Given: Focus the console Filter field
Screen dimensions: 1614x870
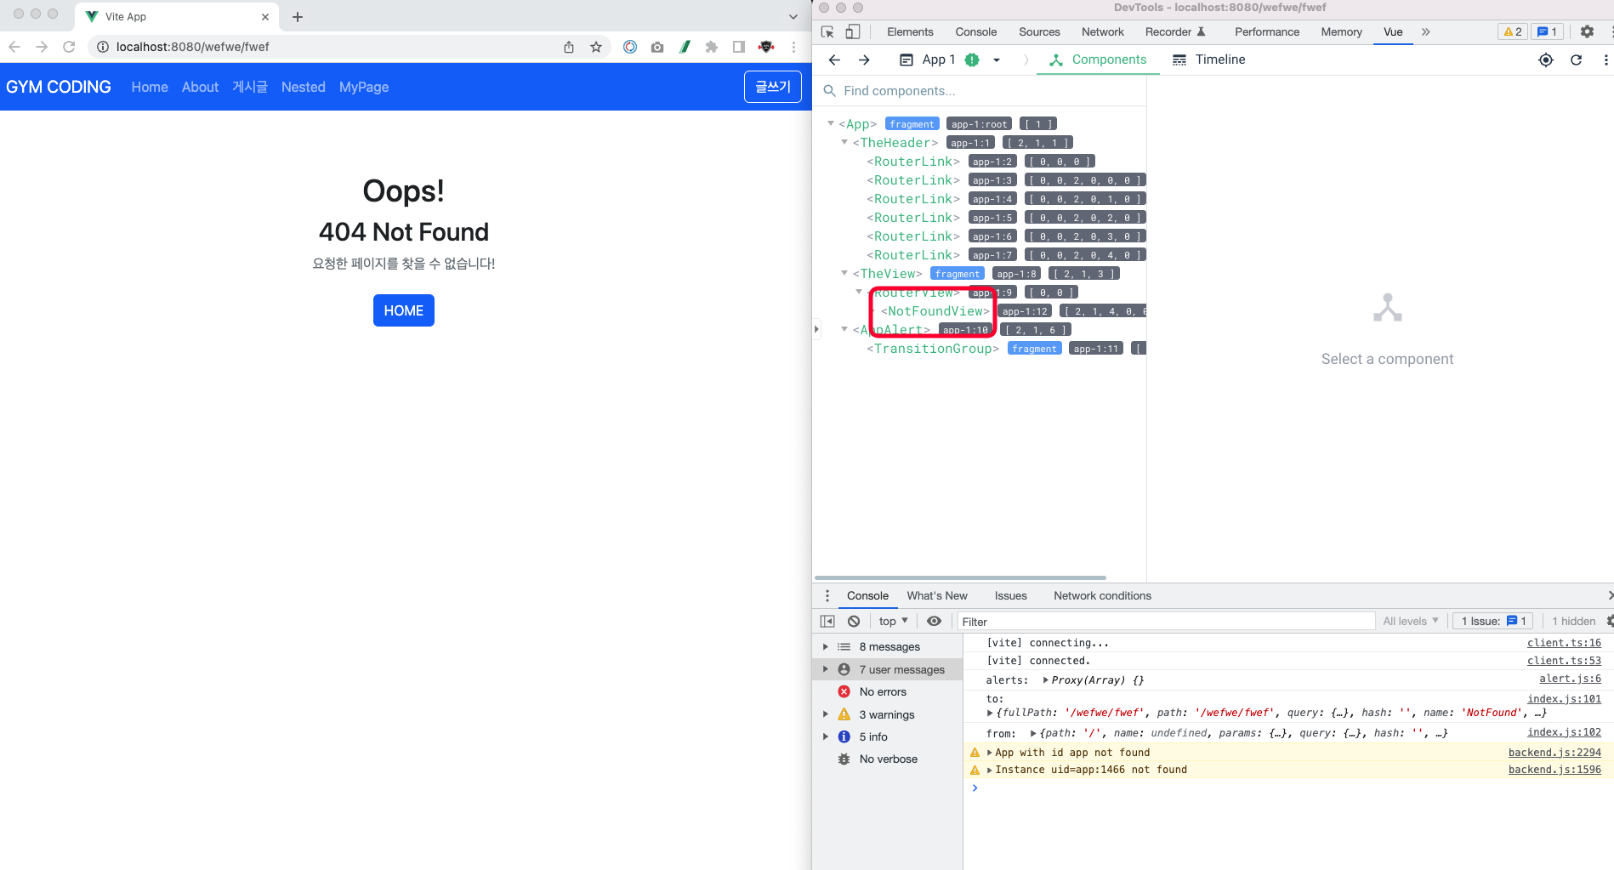Looking at the screenshot, I should pos(1166,622).
